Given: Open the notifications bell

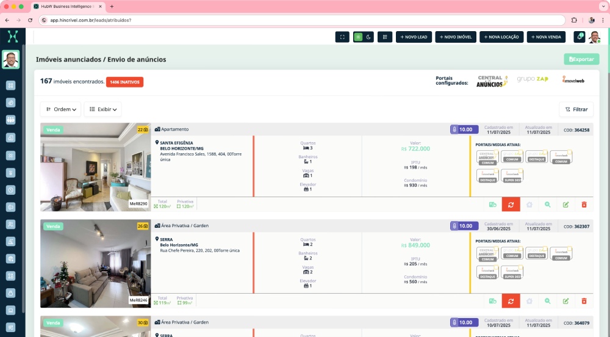Looking at the screenshot, I should point(579,37).
